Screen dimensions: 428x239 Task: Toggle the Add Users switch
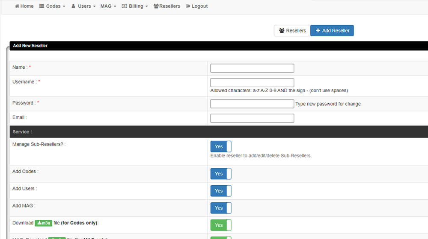click(220, 191)
